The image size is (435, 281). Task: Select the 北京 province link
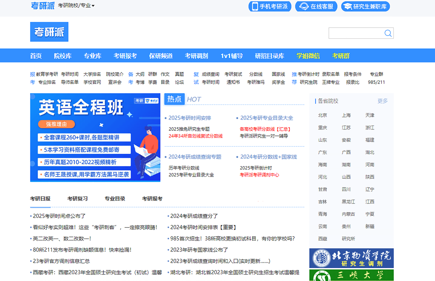pos(323,115)
